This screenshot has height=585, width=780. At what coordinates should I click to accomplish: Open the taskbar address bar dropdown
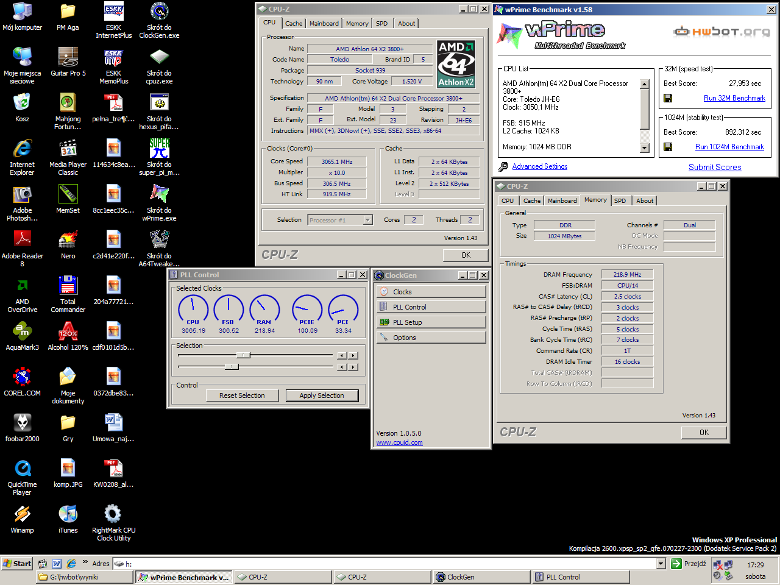pyautogui.click(x=661, y=564)
